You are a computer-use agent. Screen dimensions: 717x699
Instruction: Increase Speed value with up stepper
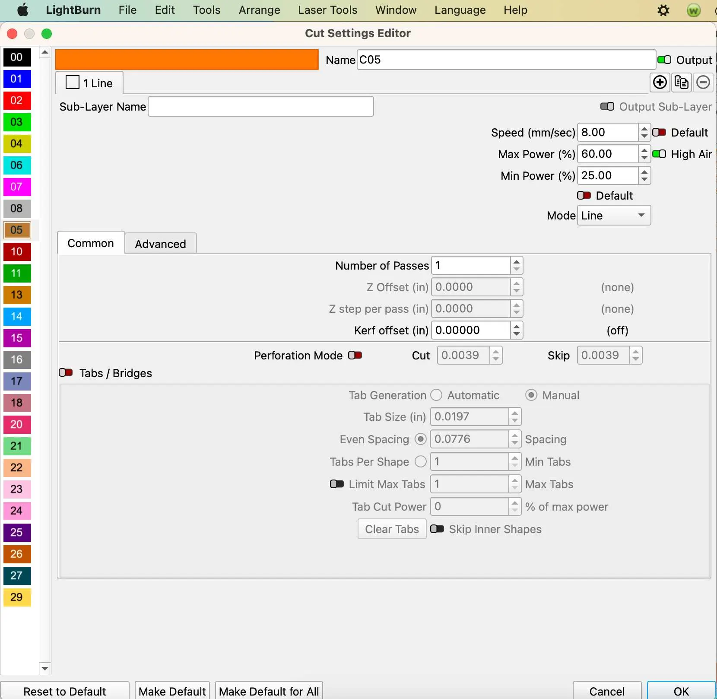click(x=644, y=128)
